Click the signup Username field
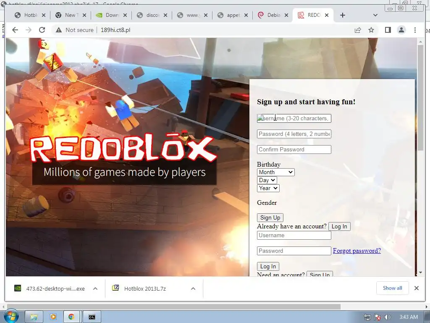This screenshot has height=323, width=430. [x=294, y=118]
